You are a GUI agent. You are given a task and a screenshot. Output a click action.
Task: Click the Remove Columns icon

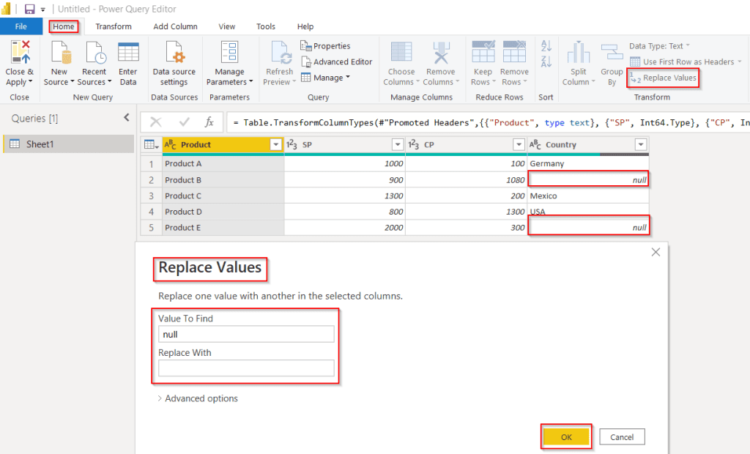coord(440,52)
